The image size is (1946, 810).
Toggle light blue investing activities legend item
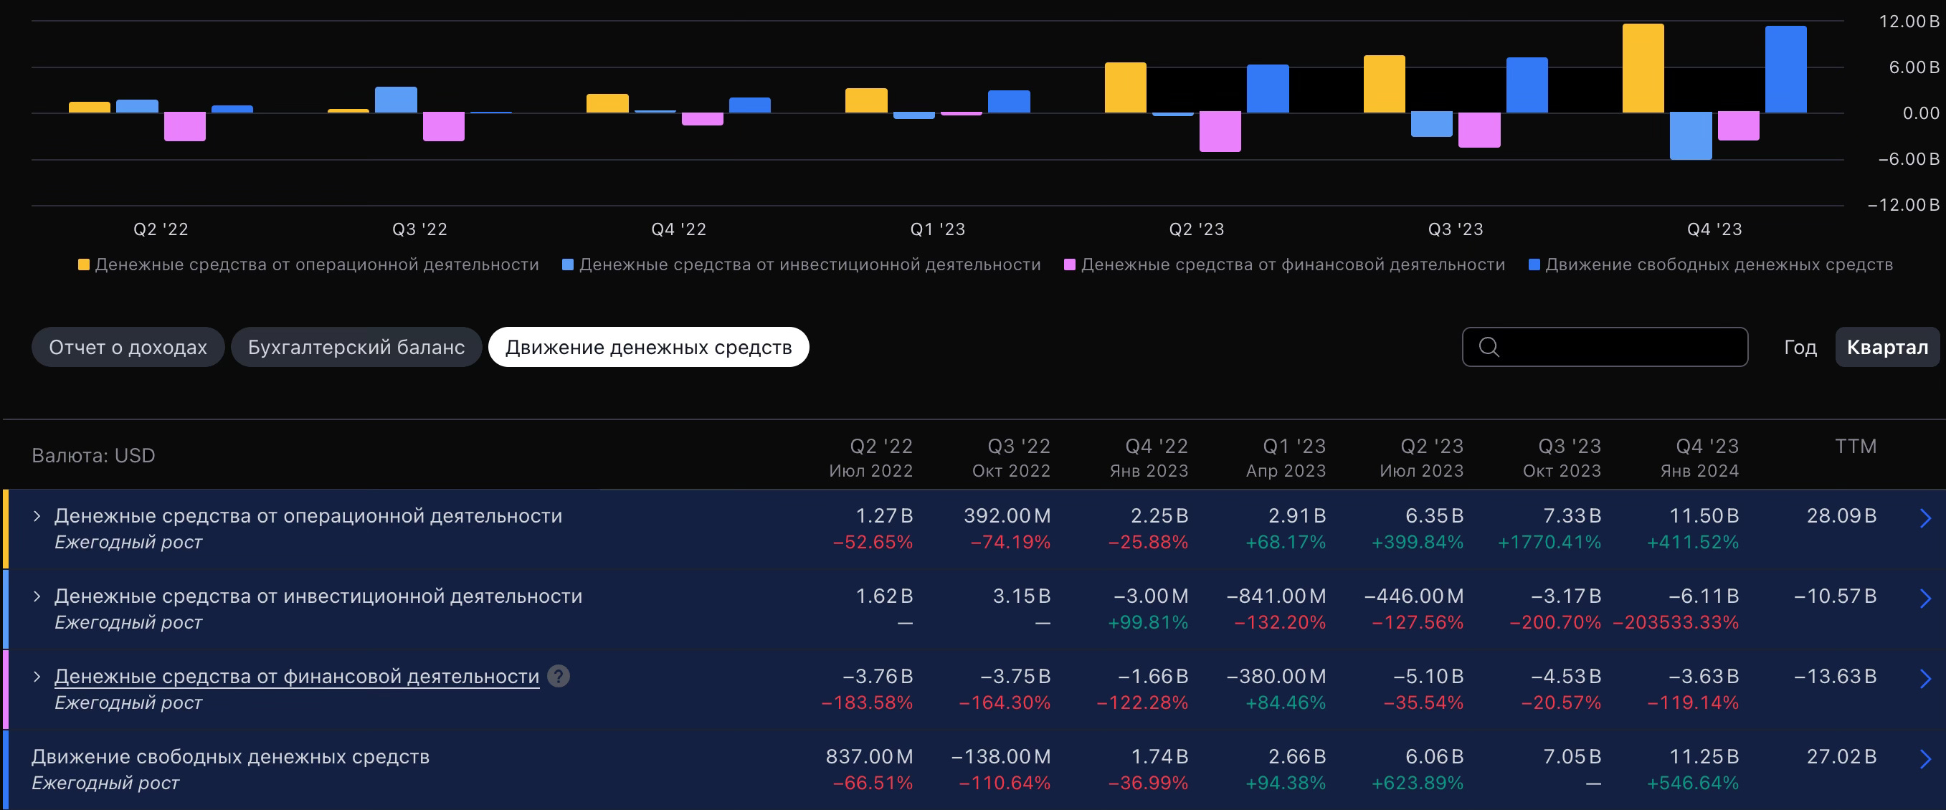tap(802, 265)
